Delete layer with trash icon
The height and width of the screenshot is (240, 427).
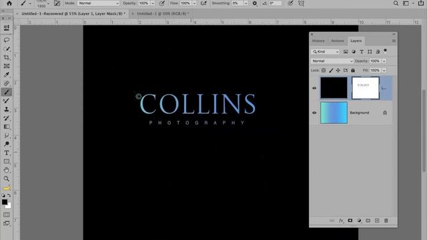point(386,221)
